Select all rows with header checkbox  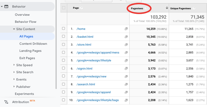[64, 8]
